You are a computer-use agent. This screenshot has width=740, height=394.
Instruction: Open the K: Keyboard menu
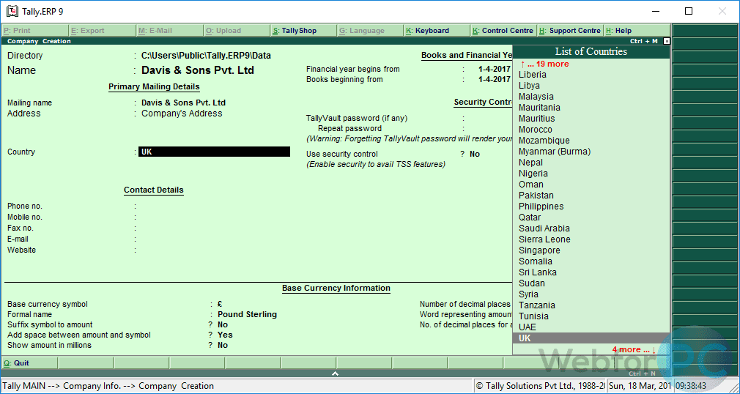click(x=438, y=30)
